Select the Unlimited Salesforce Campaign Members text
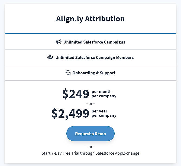 pyautogui.click(x=94, y=58)
